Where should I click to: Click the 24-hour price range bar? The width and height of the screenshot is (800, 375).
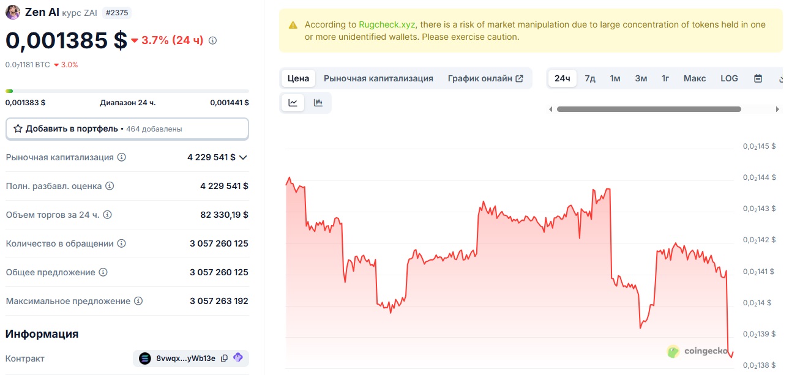[127, 91]
